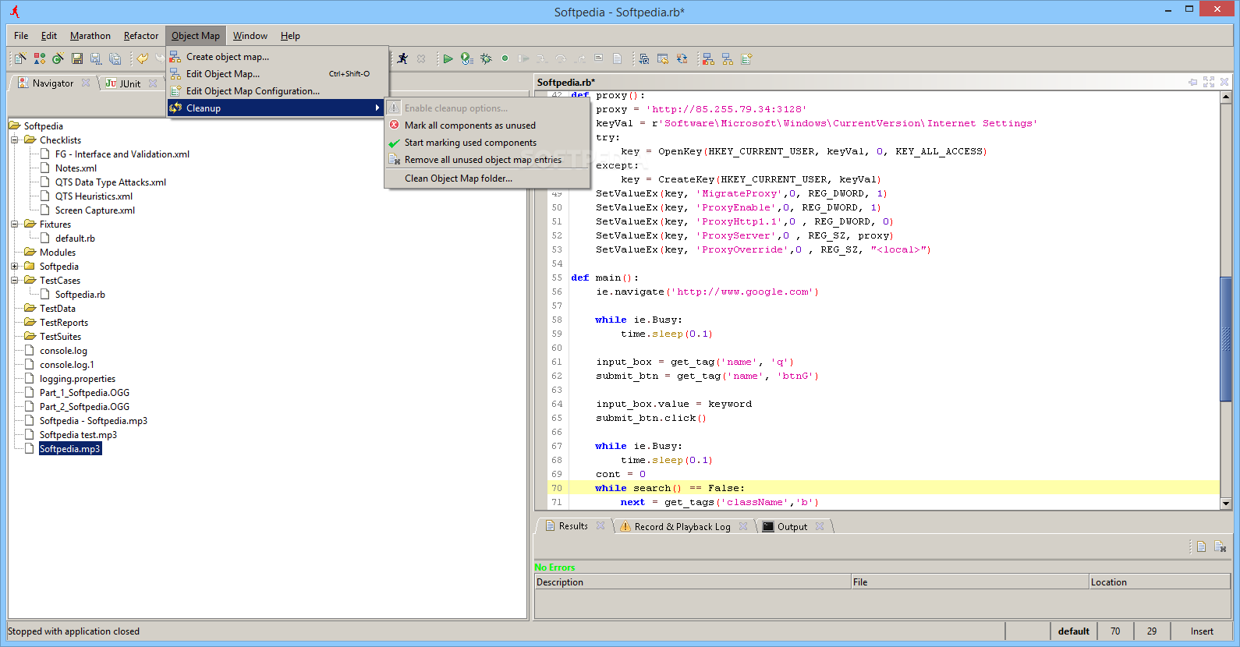Click the slow play icon with clock
Screen dimensions: 1240x647
click(466, 58)
